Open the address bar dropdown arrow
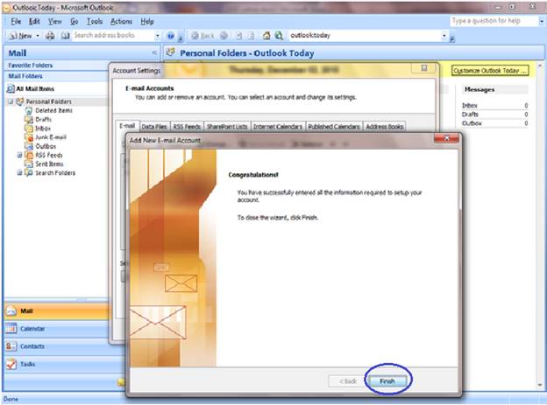547x405 pixels. point(444,36)
